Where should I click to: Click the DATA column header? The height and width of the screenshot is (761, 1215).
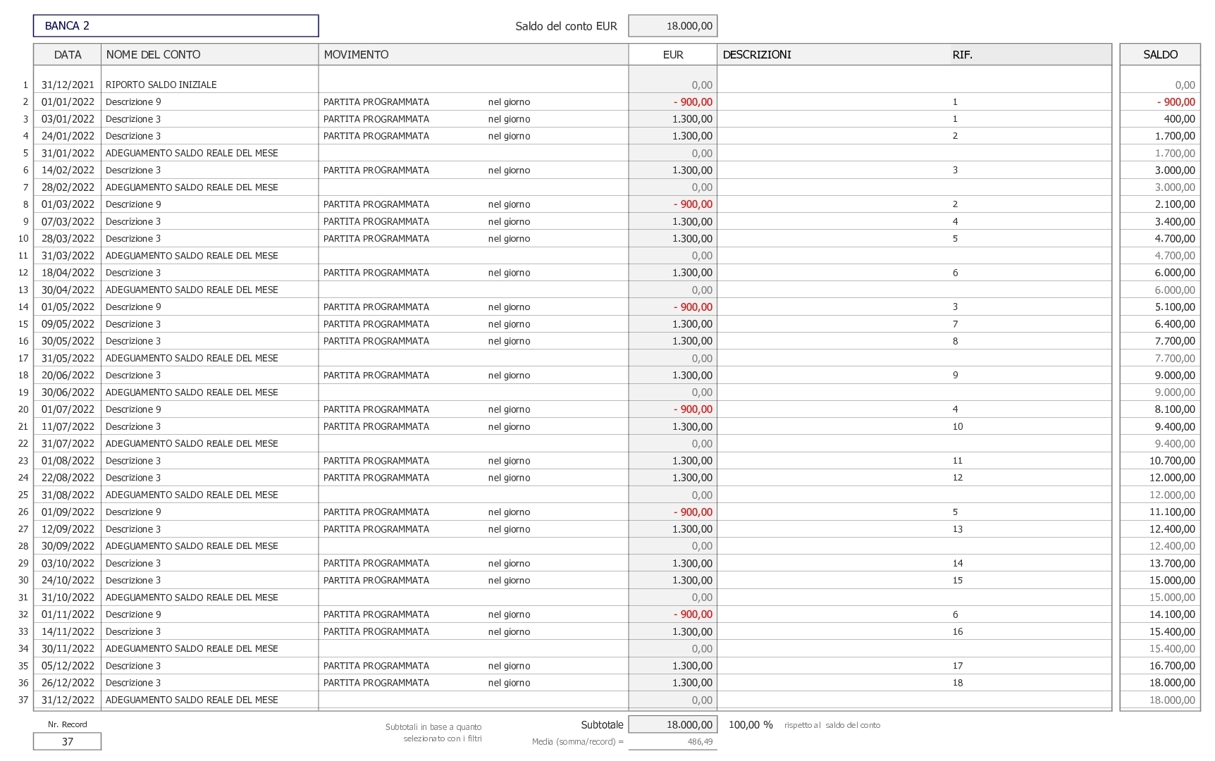(x=68, y=54)
